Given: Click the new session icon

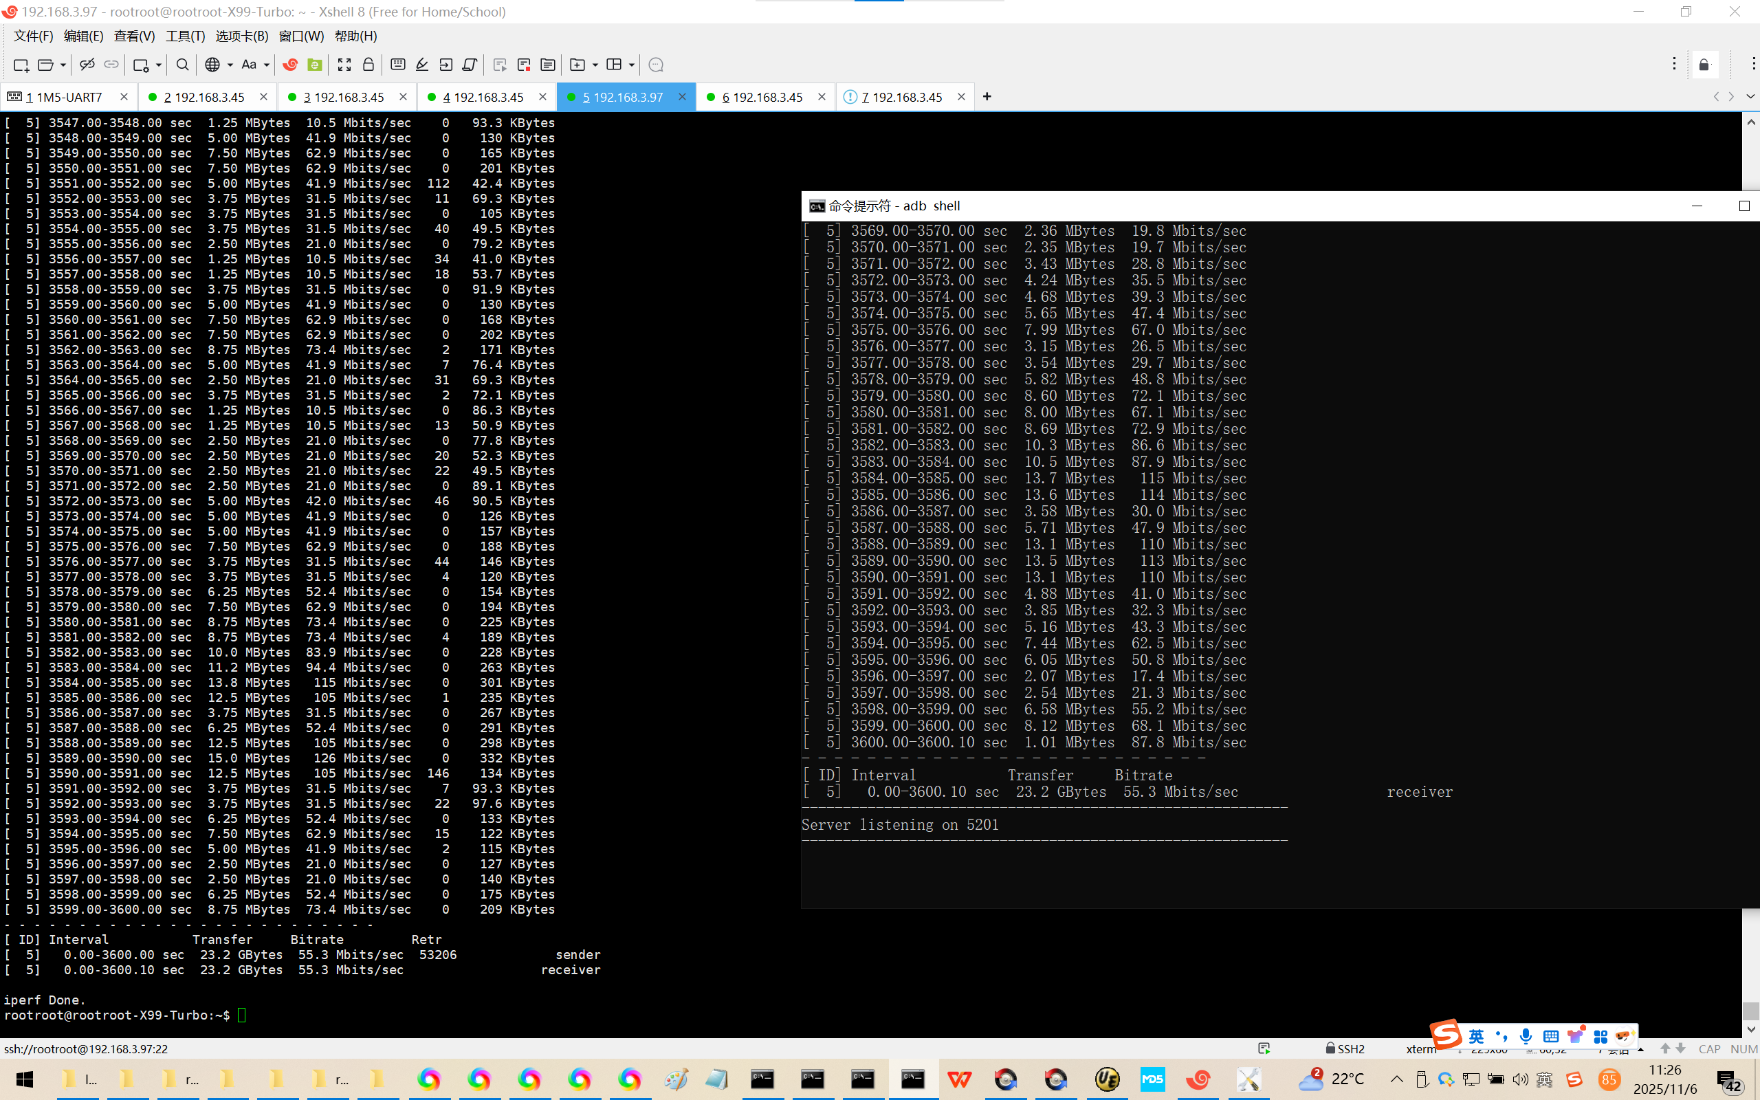Looking at the screenshot, I should 21,65.
